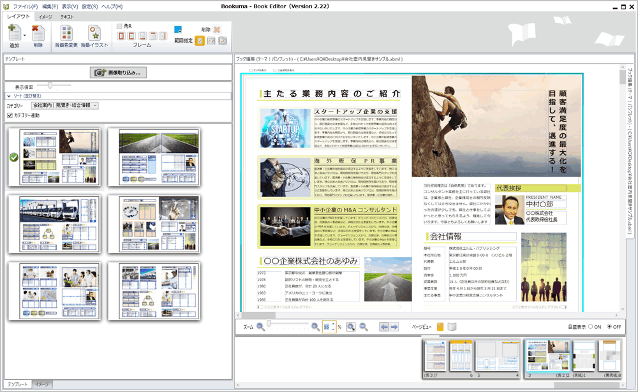Open the 背景イラスト background illustration tool
Image resolution: width=638 pixels, height=392 pixels.
pyautogui.click(x=94, y=33)
